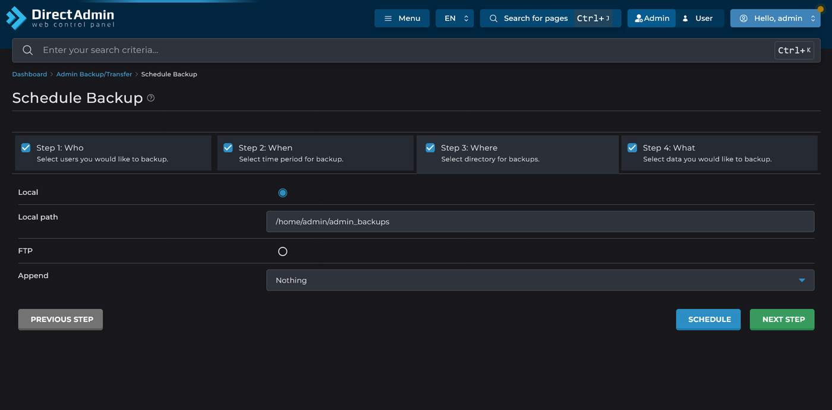Open the EN language selector
Screen dimensions: 832x410
pos(455,18)
